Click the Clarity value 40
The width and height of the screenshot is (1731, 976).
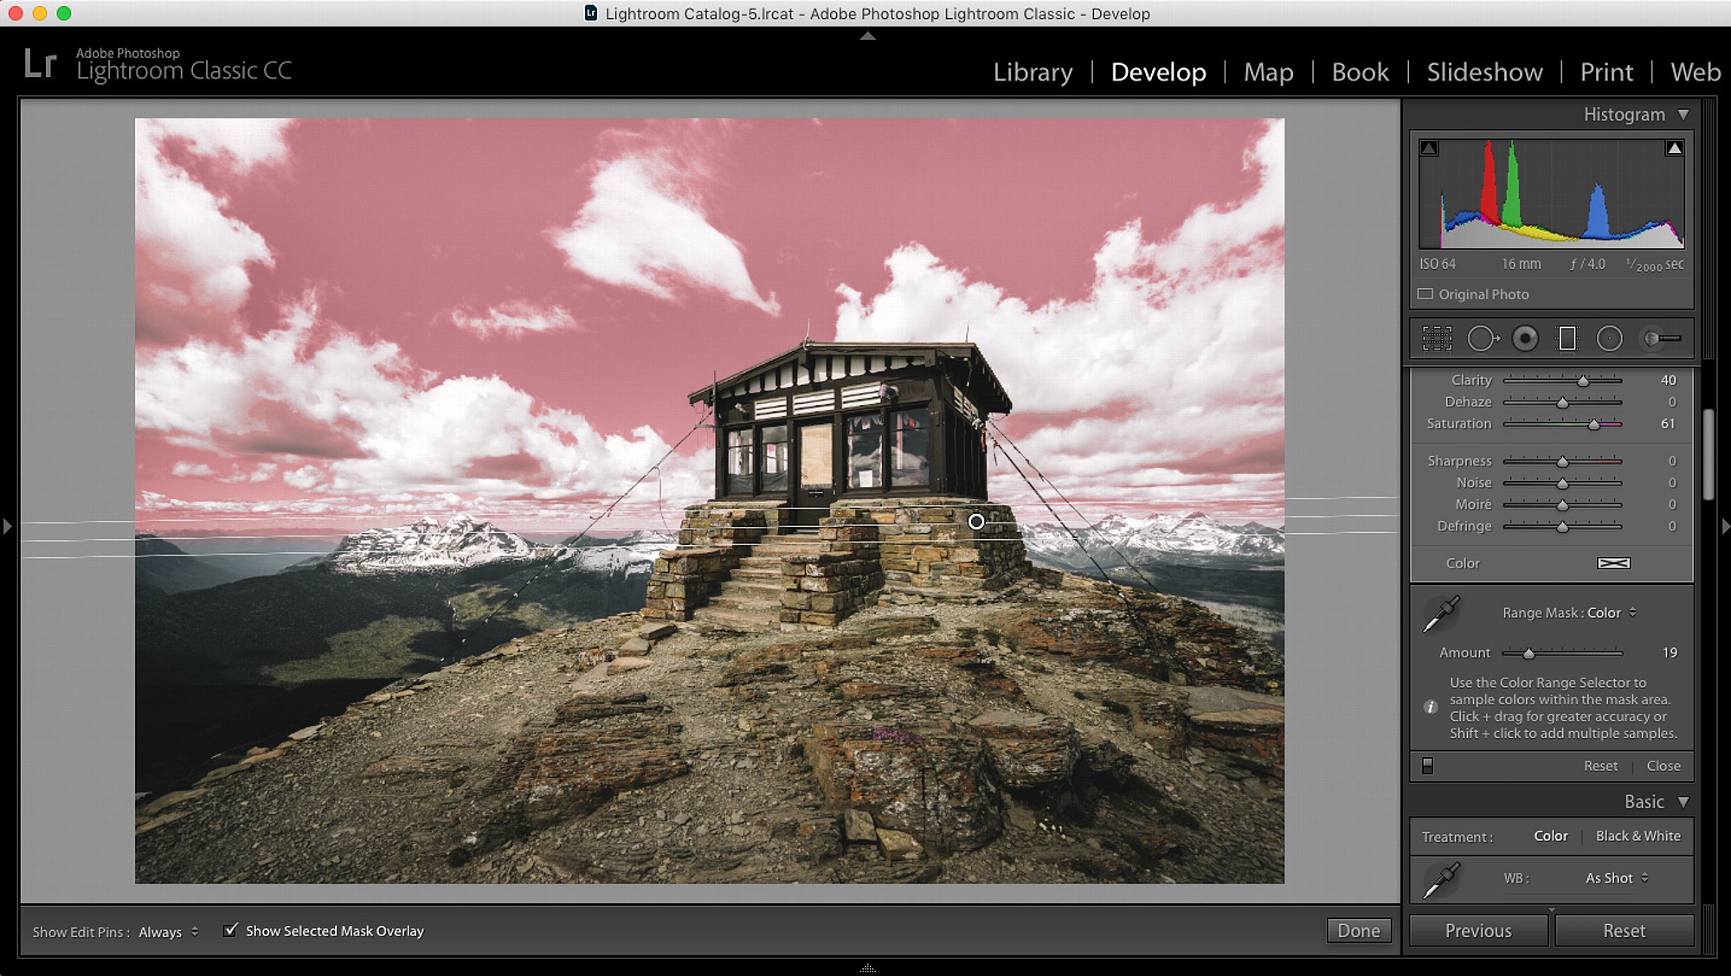[x=1668, y=380]
